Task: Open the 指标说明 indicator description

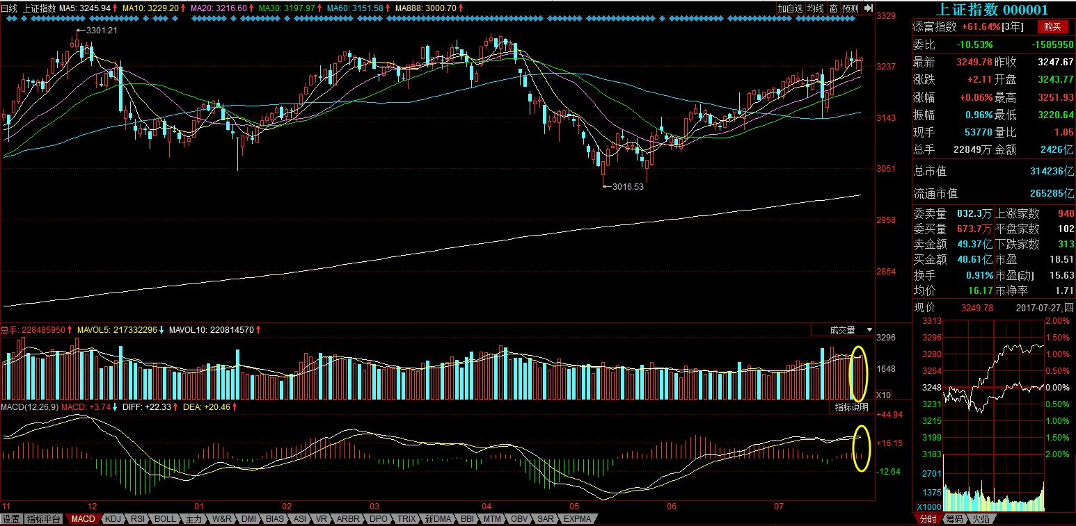Action: tap(853, 407)
